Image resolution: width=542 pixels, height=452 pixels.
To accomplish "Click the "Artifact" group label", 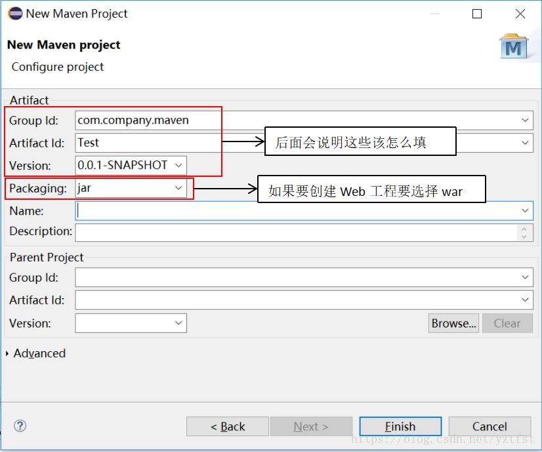I will click(x=29, y=100).
